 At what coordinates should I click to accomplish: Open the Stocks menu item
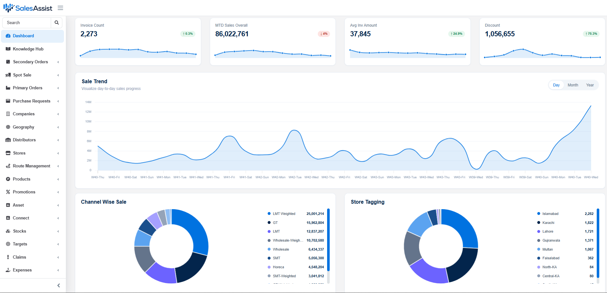point(32,231)
